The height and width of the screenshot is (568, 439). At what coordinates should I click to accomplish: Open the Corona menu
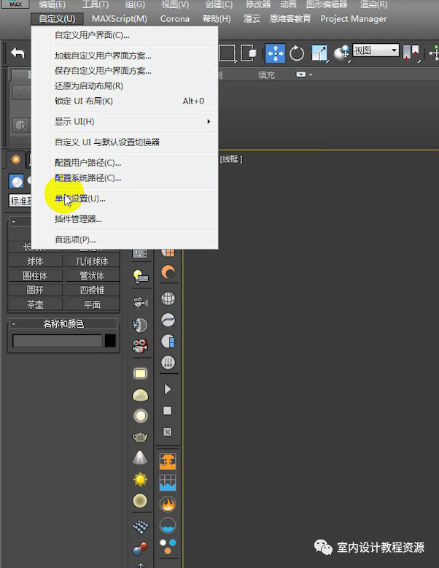tap(175, 19)
